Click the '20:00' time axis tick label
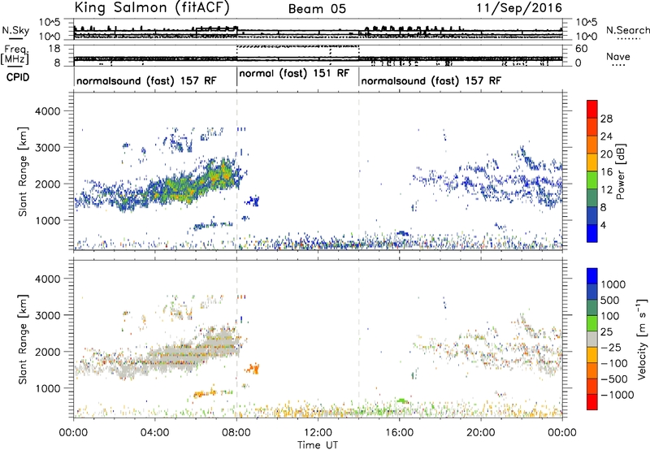650x450 pixels. (481, 433)
